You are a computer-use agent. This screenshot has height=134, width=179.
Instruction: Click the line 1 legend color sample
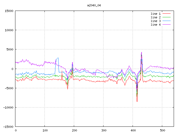pos(166,14)
